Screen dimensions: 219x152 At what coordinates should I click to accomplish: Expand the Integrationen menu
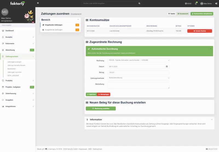click(18, 106)
